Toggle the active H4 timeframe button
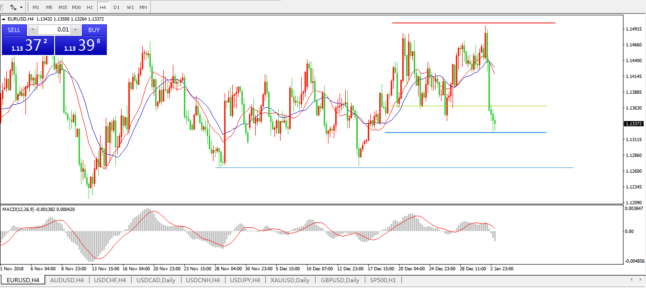Screen dimensions: 646x288 click(103, 8)
